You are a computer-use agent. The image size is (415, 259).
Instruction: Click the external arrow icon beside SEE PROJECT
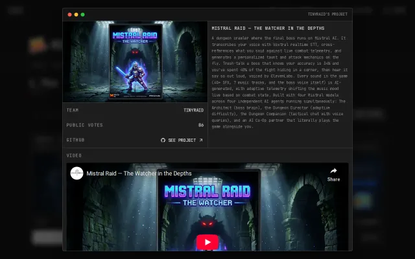tap(201, 140)
